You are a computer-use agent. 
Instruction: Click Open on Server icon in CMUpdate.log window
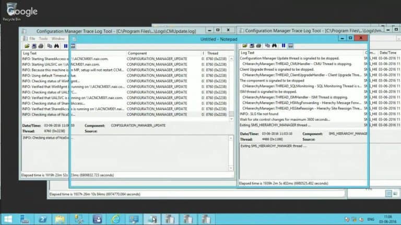(34, 46)
